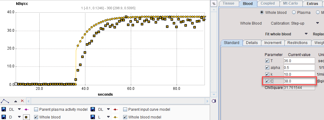Open the D style dropdown for Whole blood

pos(19,117)
